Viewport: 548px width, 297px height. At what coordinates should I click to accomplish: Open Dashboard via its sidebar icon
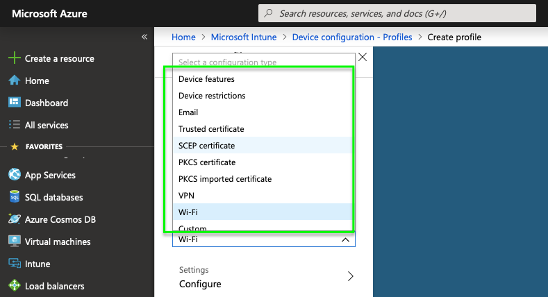[14, 103]
